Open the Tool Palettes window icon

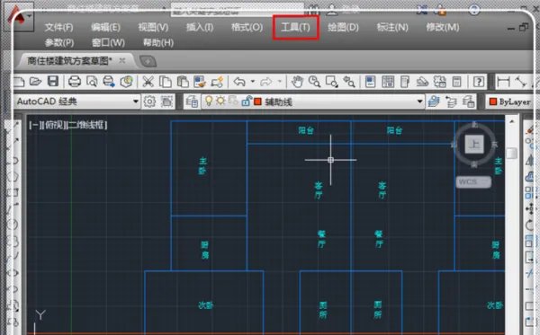(x=405, y=82)
